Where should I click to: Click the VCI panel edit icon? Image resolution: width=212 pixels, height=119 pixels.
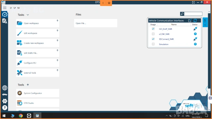tap(190, 20)
